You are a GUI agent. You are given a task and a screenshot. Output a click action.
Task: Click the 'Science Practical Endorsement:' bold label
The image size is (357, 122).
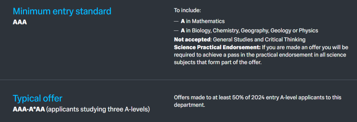217,47
